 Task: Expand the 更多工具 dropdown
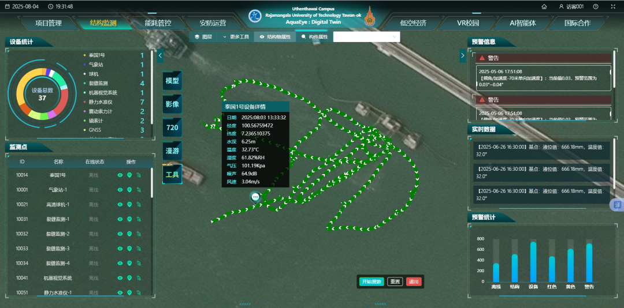(x=236, y=37)
